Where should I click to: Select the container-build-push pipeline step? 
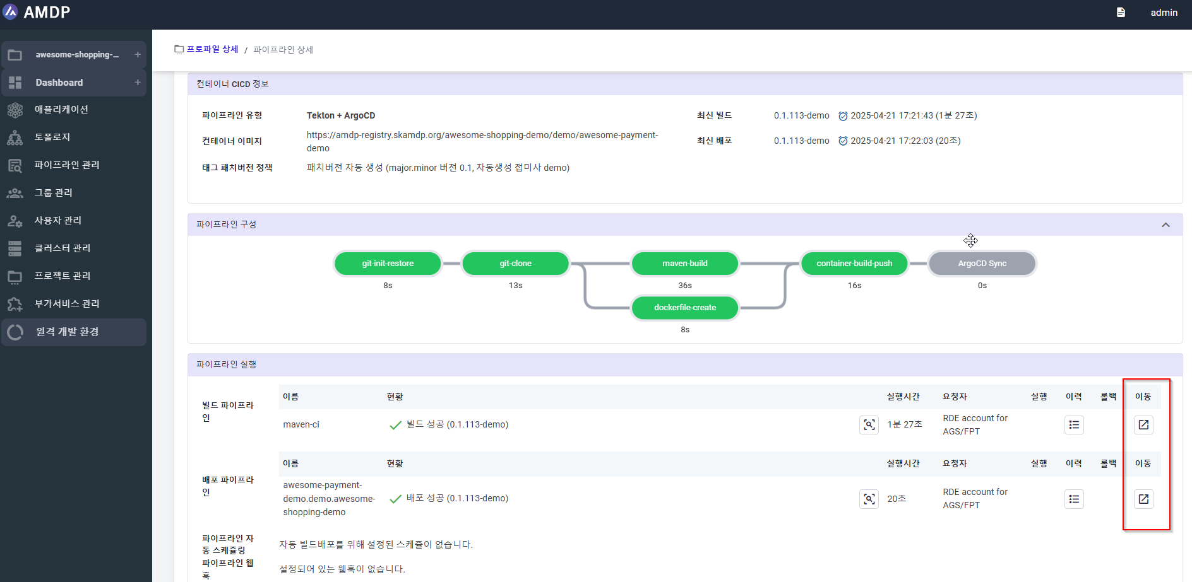pos(854,264)
